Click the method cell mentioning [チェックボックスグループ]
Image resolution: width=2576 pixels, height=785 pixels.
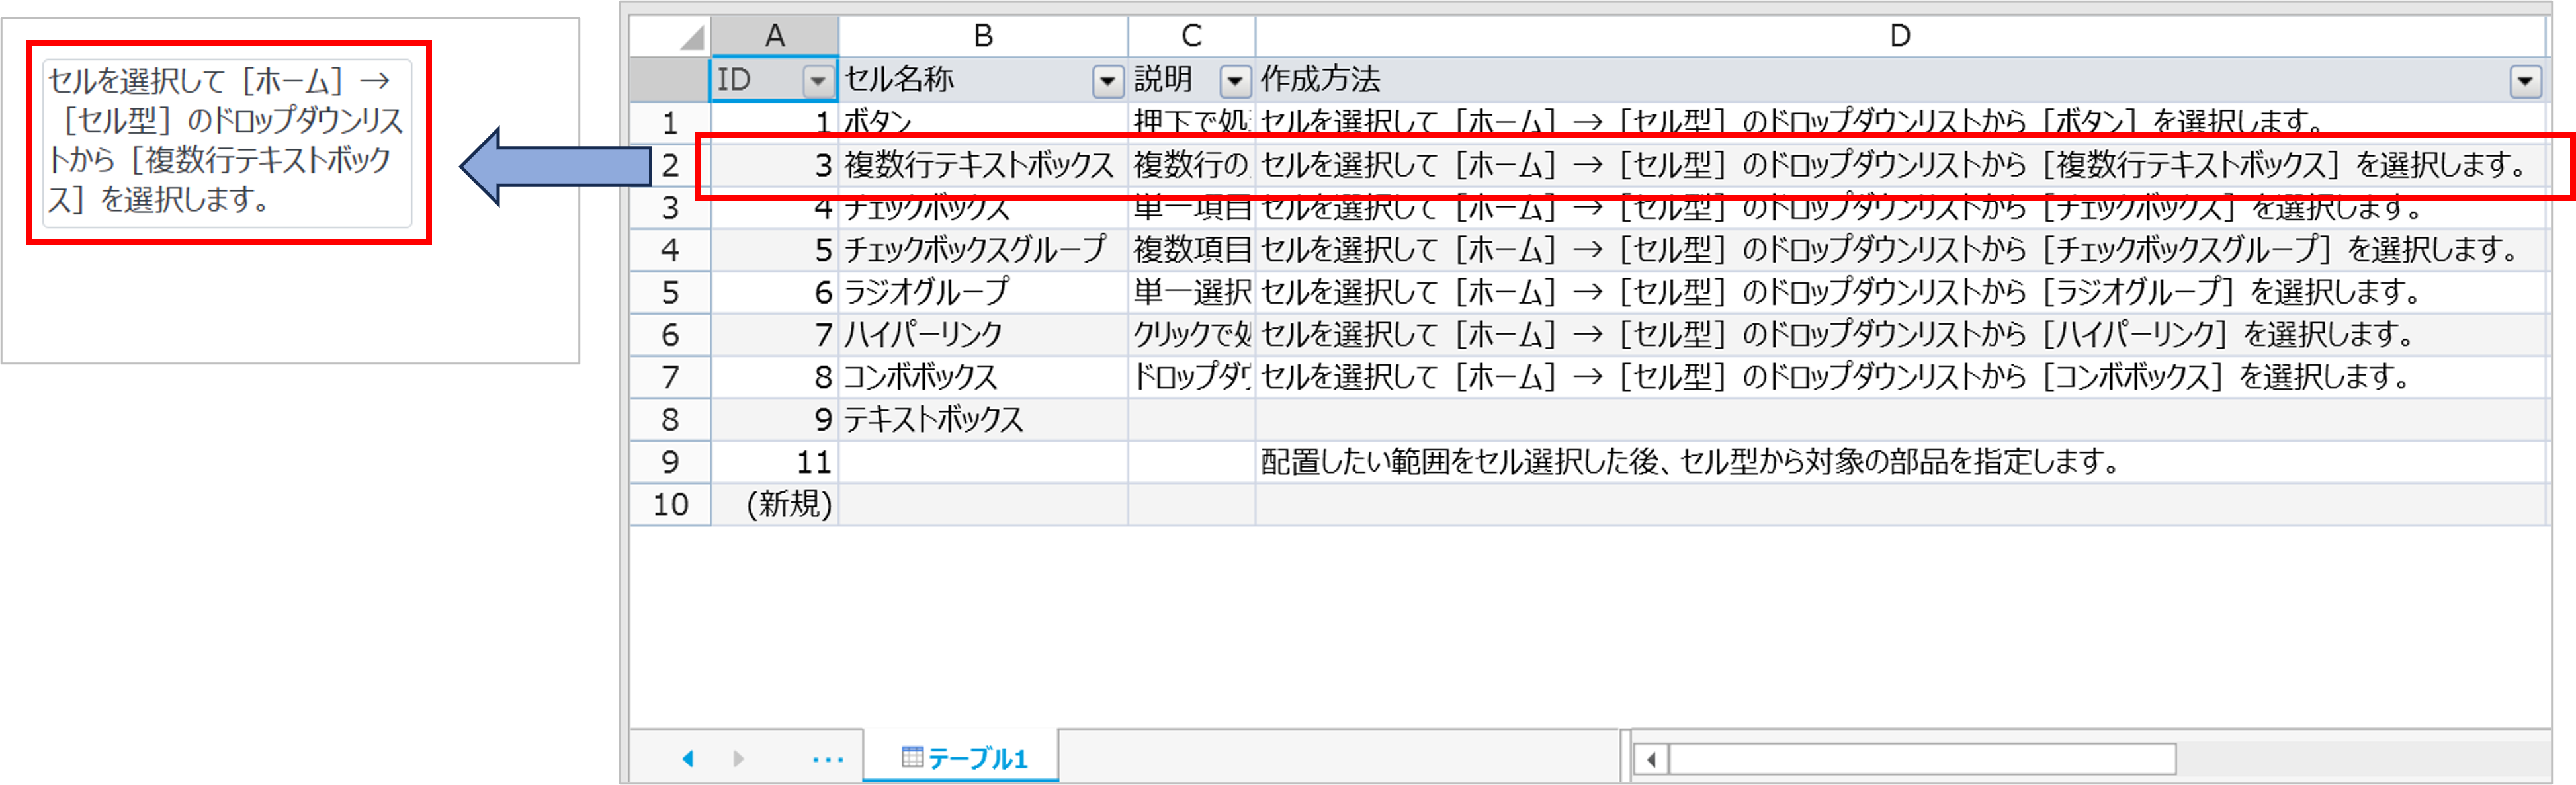point(1900,250)
